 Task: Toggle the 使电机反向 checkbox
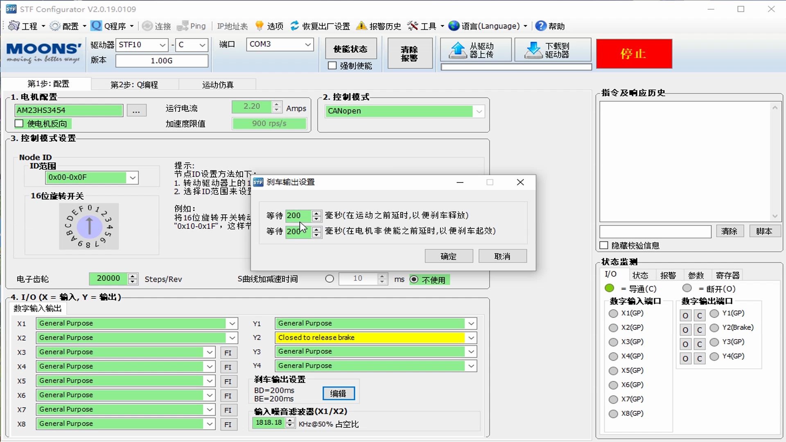click(19, 123)
